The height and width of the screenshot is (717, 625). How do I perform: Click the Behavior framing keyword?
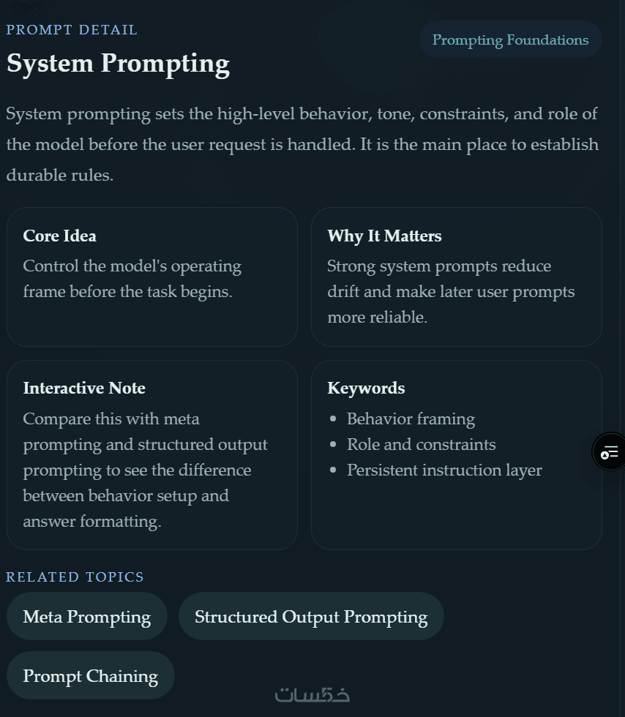point(411,419)
